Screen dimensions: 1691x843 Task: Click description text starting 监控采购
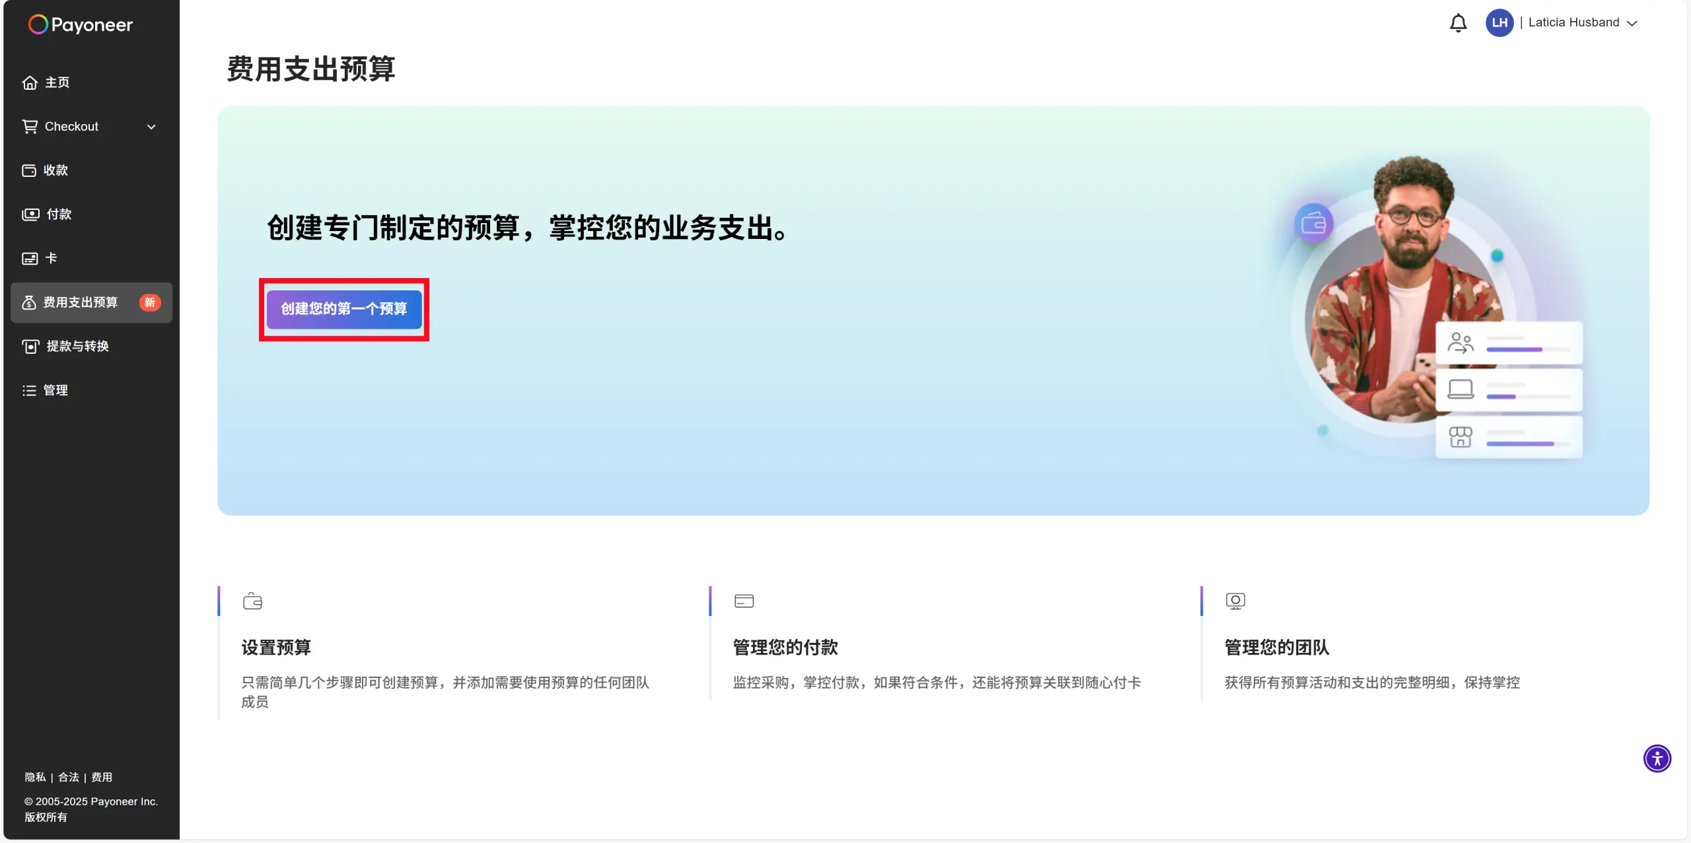point(937,683)
